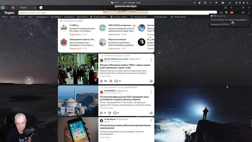Open the nuclear plant article photo
Screen dimensions: 252x142
click(x=78, y=101)
